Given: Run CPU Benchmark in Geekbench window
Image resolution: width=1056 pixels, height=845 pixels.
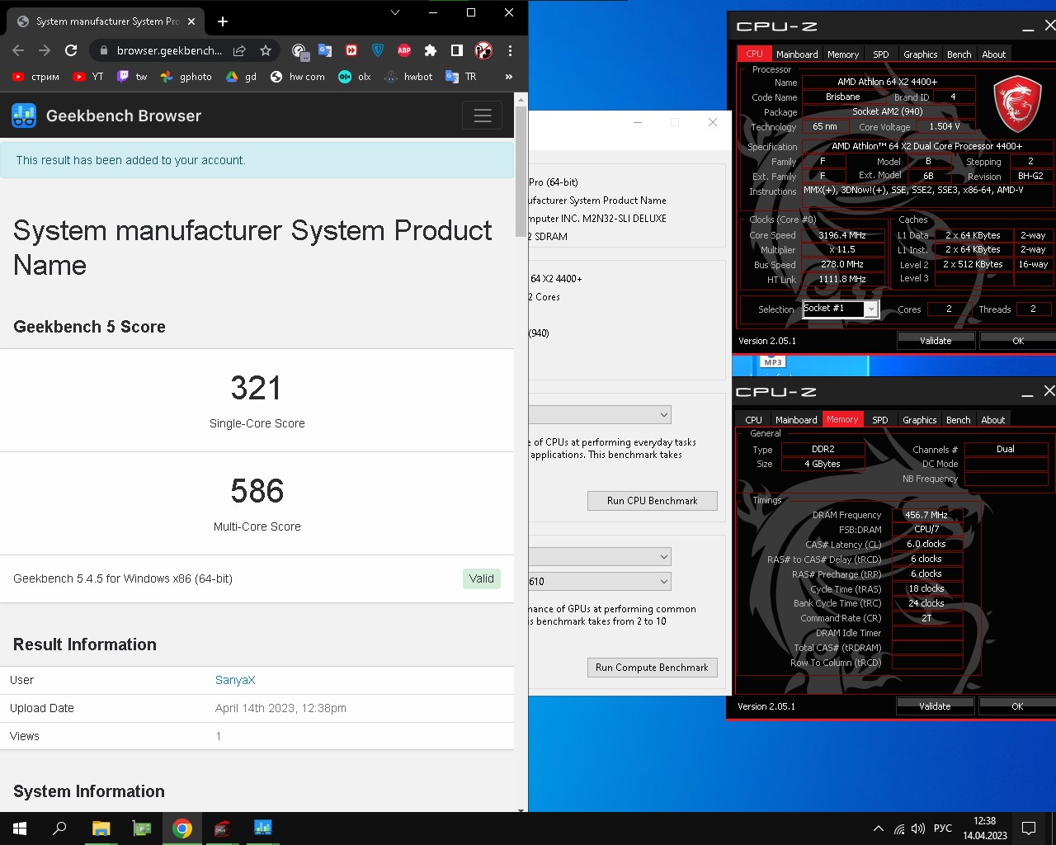Looking at the screenshot, I should 652,501.
